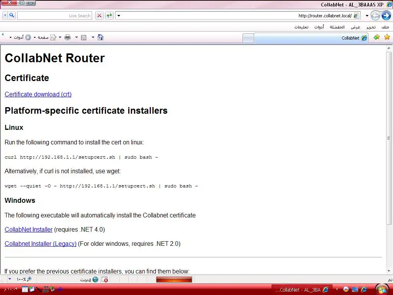Open the search provider dropdown arrow
The image size is (393, 295).
(5, 15)
